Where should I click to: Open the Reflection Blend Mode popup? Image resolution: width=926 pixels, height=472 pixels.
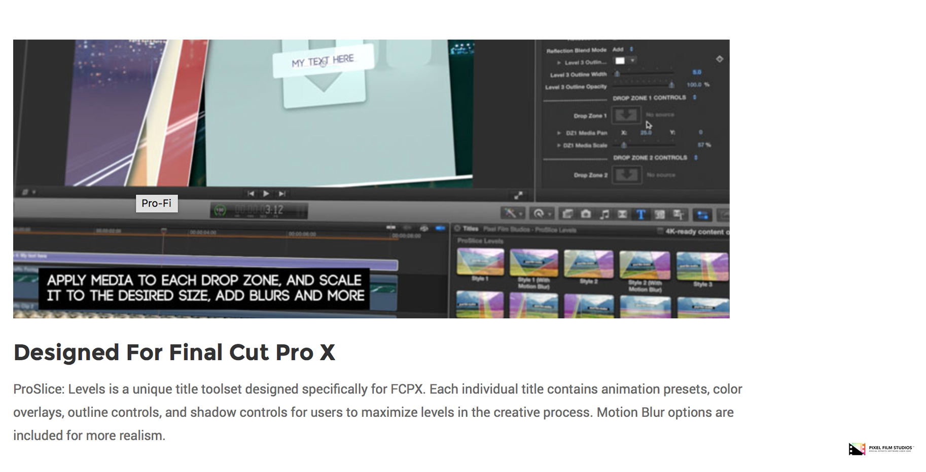pyautogui.click(x=623, y=50)
